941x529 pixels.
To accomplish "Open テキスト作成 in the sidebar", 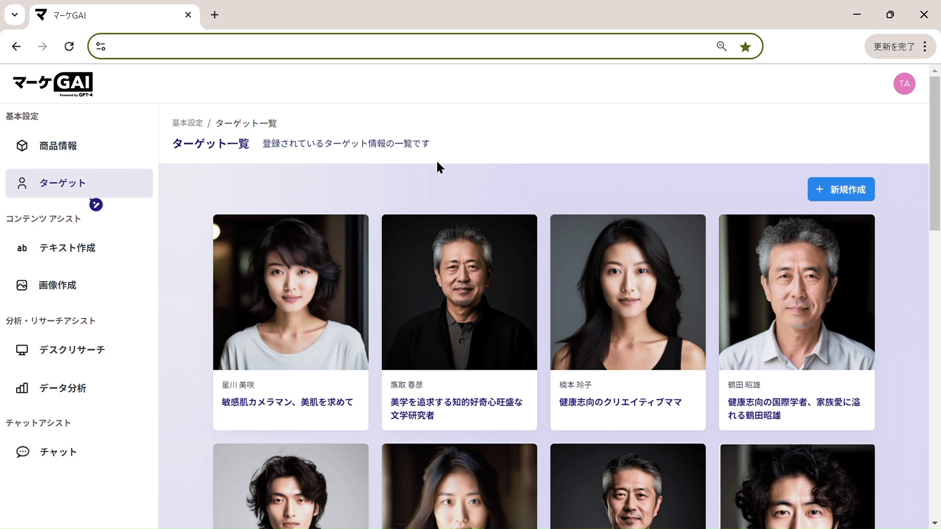I will point(79,248).
